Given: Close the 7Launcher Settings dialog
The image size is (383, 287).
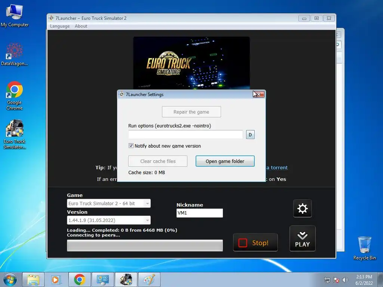Looking at the screenshot, I should (x=259, y=94).
